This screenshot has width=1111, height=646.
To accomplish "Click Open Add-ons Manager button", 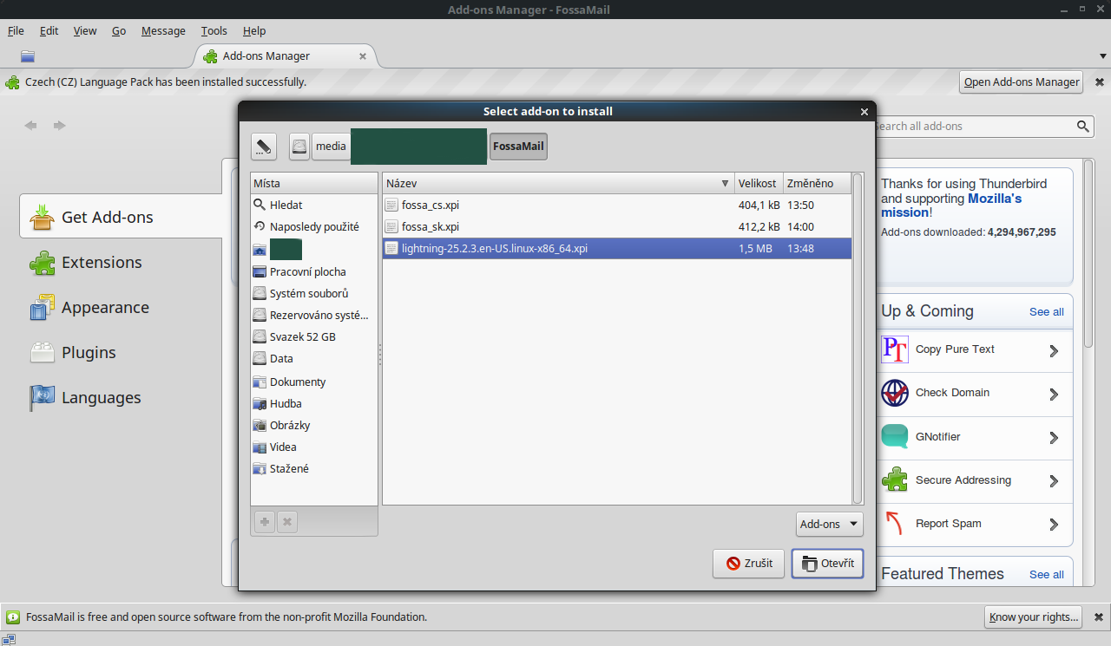I will pos(1022,82).
